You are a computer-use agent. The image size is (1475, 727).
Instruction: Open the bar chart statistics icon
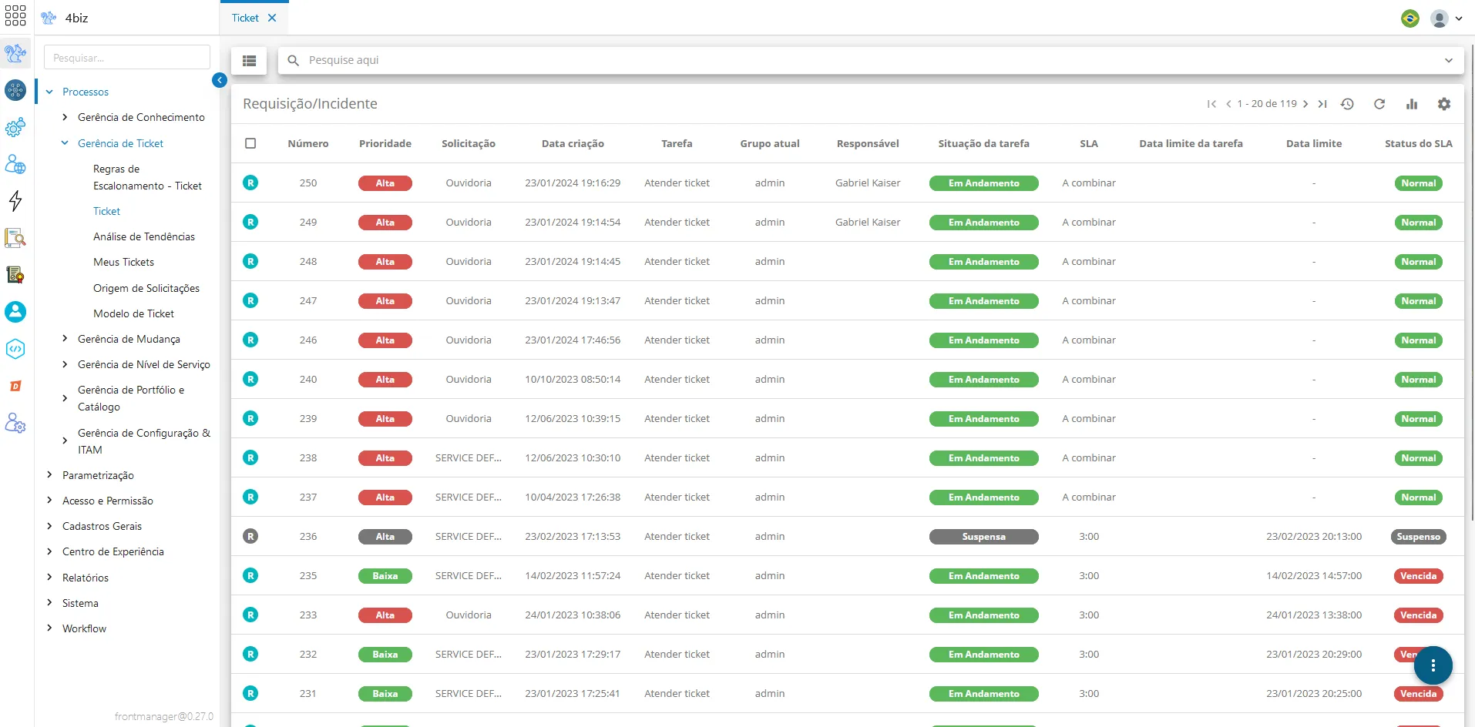tap(1412, 104)
